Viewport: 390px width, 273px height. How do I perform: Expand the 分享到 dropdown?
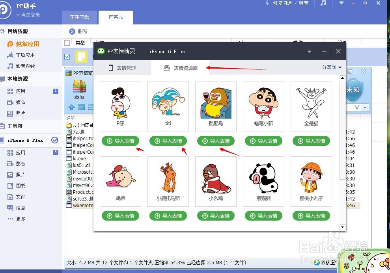[x=332, y=67]
